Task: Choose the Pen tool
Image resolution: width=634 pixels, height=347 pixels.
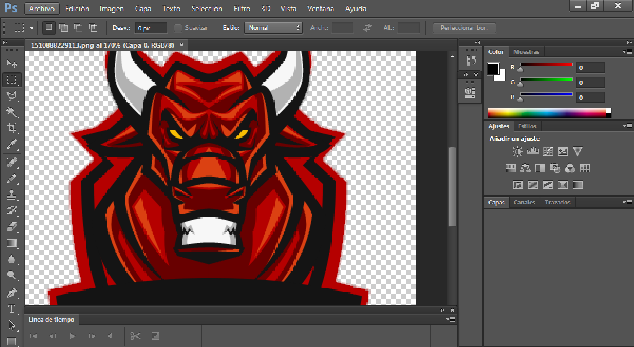Action: click(x=12, y=292)
